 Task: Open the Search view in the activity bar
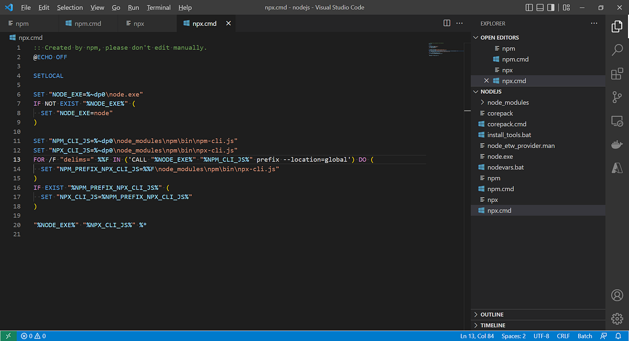(x=616, y=50)
